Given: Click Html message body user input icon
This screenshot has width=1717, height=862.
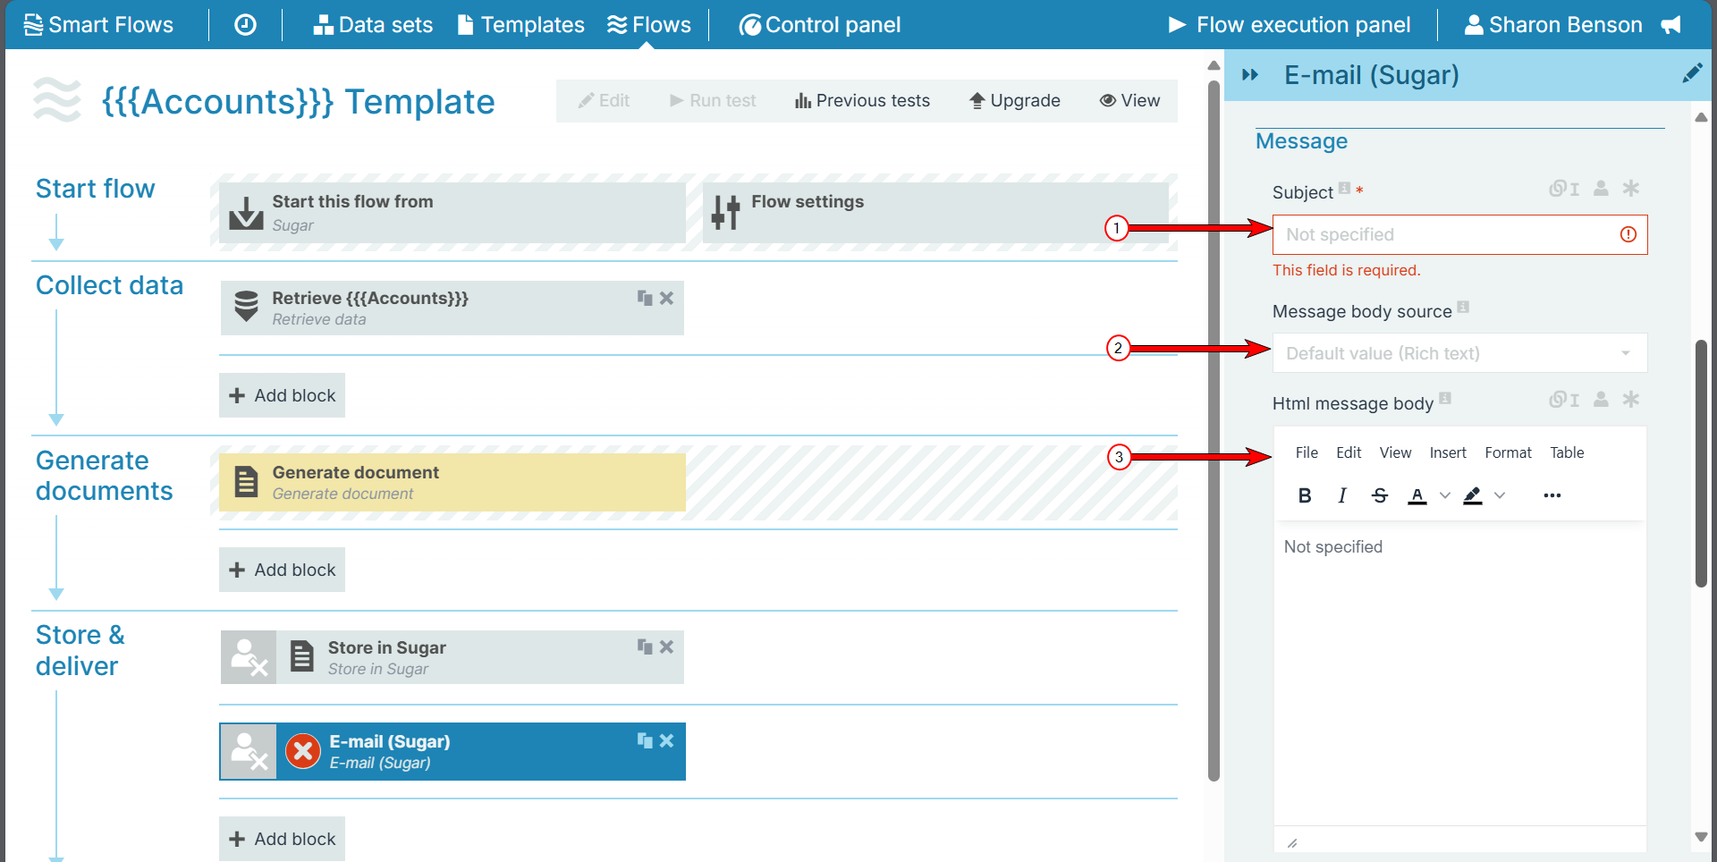Looking at the screenshot, I should (x=1601, y=400).
